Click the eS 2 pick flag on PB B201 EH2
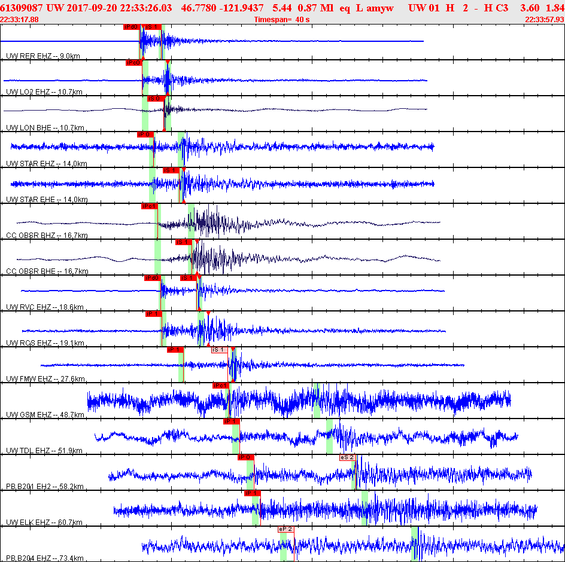The image size is (565, 562). 348,457
